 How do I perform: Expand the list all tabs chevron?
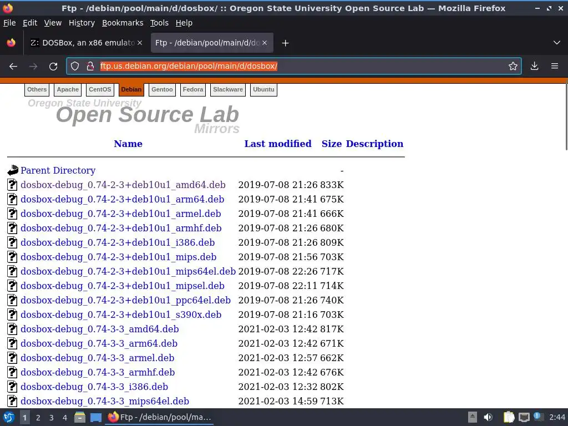557,43
